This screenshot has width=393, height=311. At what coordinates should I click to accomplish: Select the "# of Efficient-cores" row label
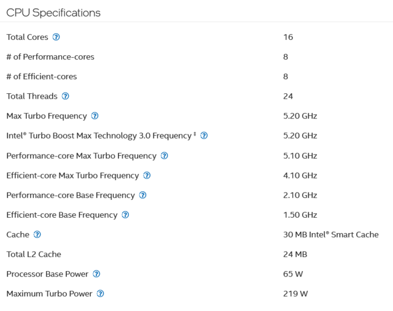pyautogui.click(x=42, y=77)
